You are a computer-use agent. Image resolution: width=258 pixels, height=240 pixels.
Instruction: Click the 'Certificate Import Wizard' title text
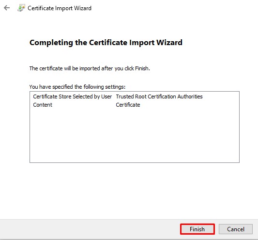pyautogui.click(x=60, y=8)
